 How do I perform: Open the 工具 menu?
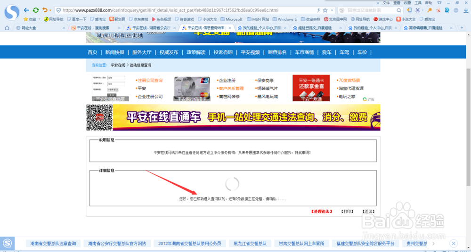[418, 3]
